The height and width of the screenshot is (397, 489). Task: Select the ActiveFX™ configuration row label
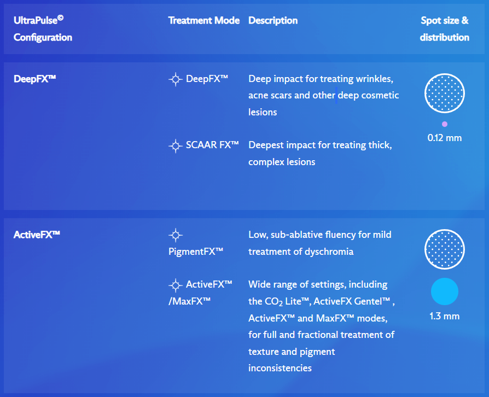click(37, 235)
